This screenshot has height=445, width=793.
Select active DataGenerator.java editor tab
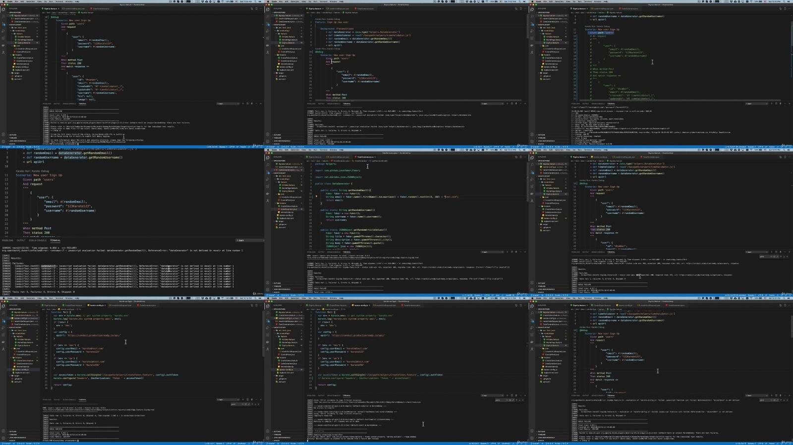pyautogui.click(x=366, y=157)
